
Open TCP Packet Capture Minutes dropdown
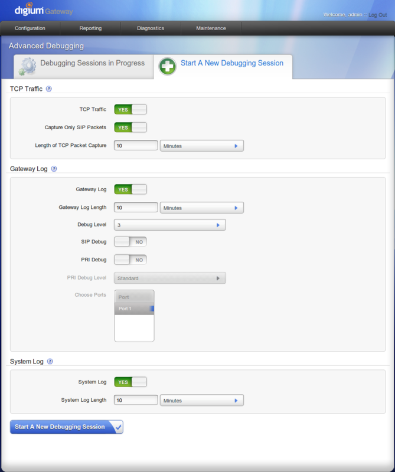202,146
